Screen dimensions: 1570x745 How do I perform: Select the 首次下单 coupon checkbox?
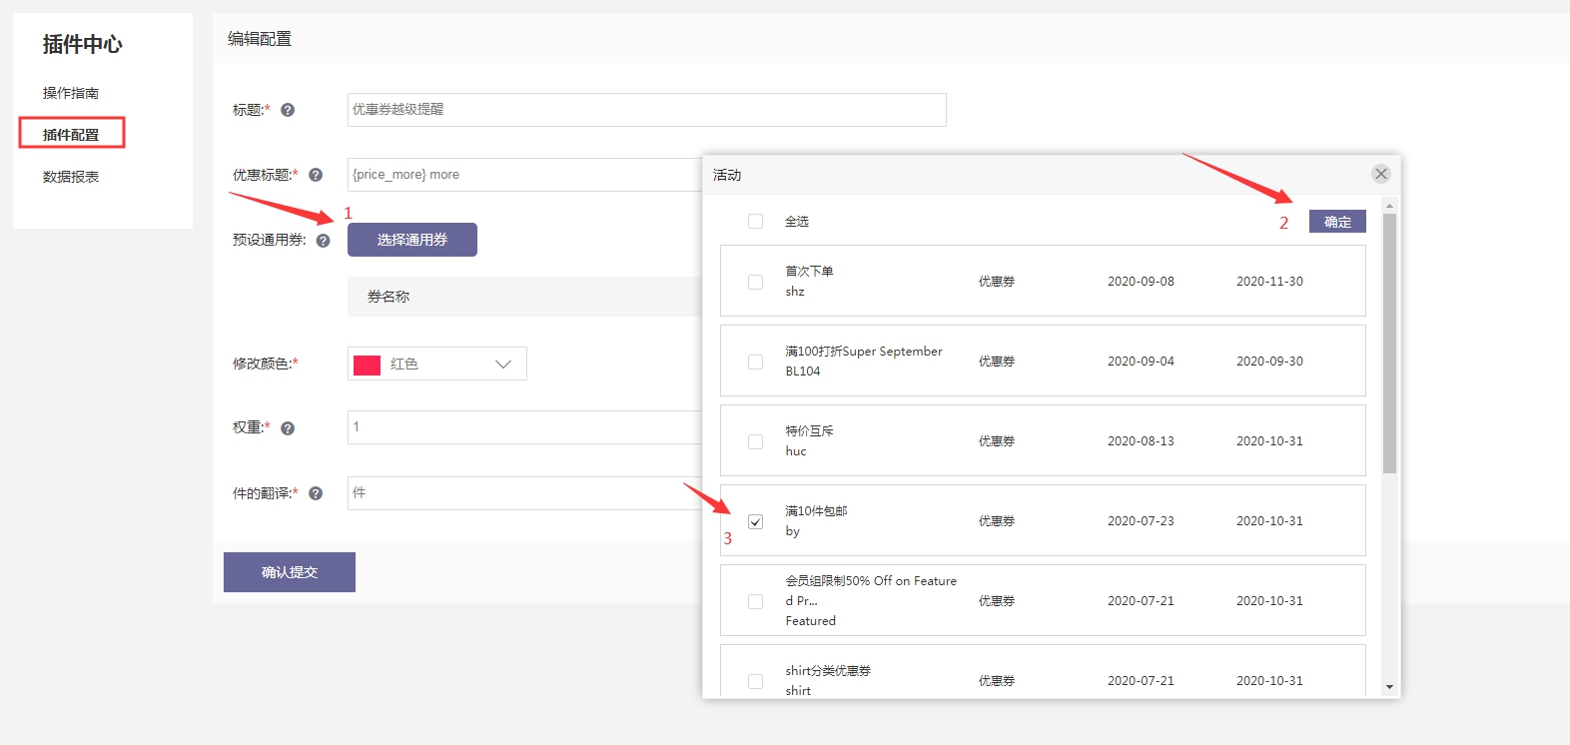[755, 282]
